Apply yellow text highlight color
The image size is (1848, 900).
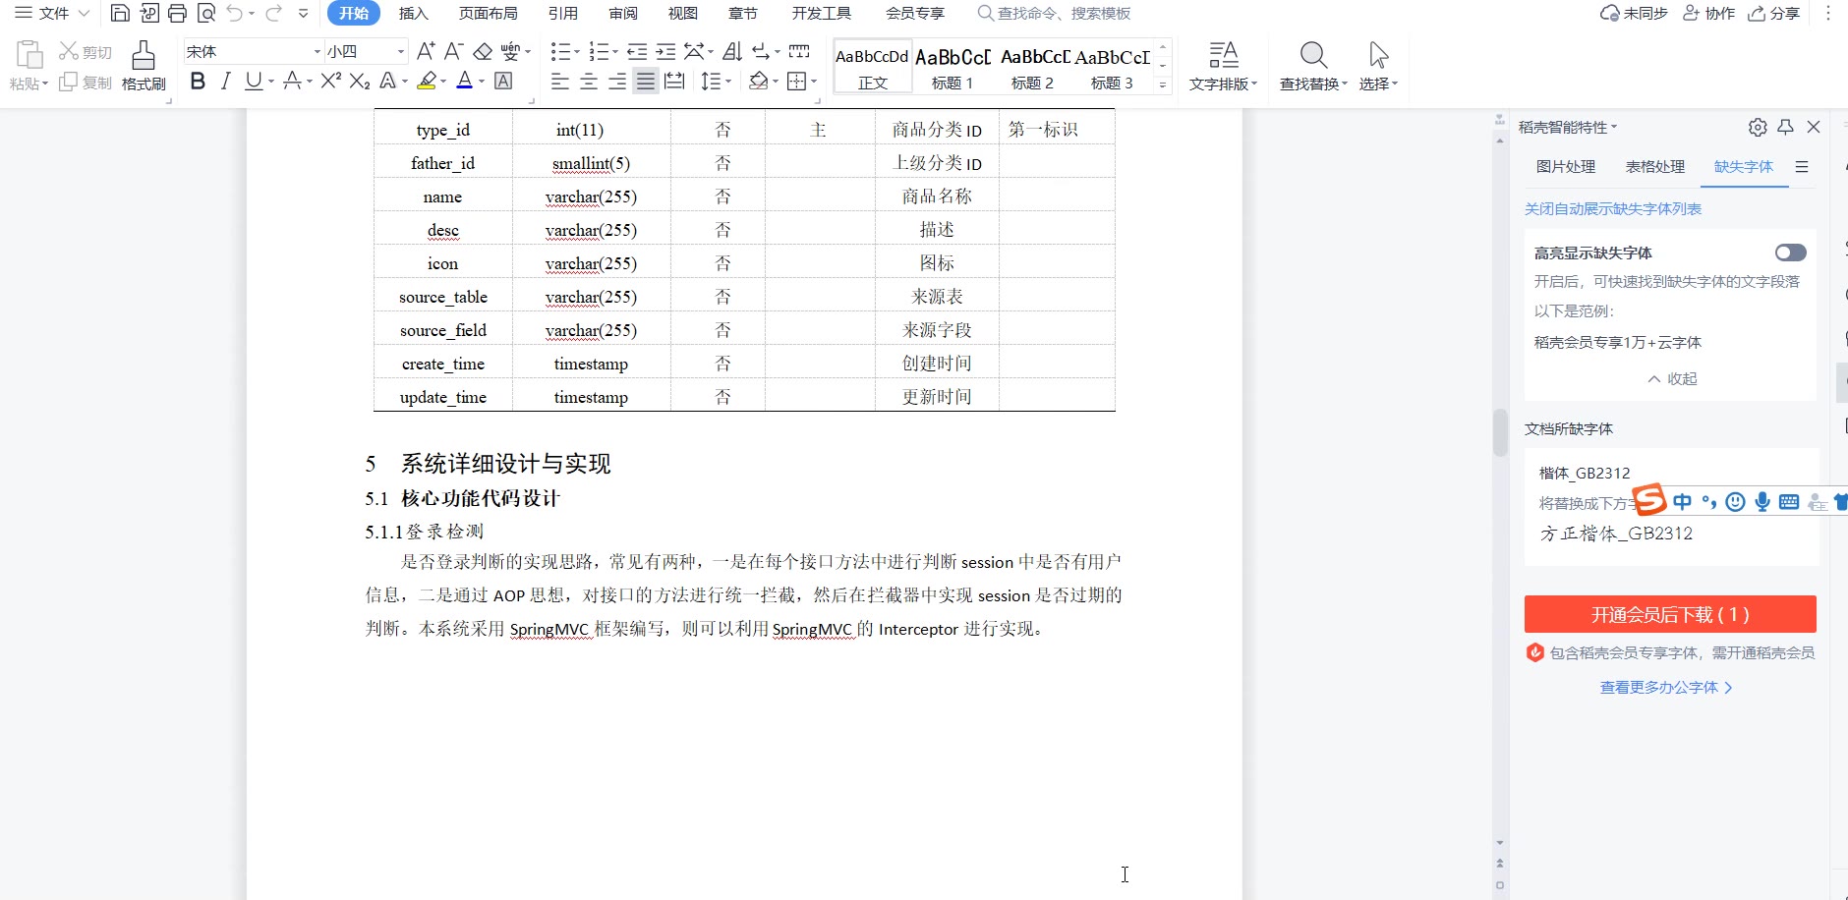coord(427,82)
